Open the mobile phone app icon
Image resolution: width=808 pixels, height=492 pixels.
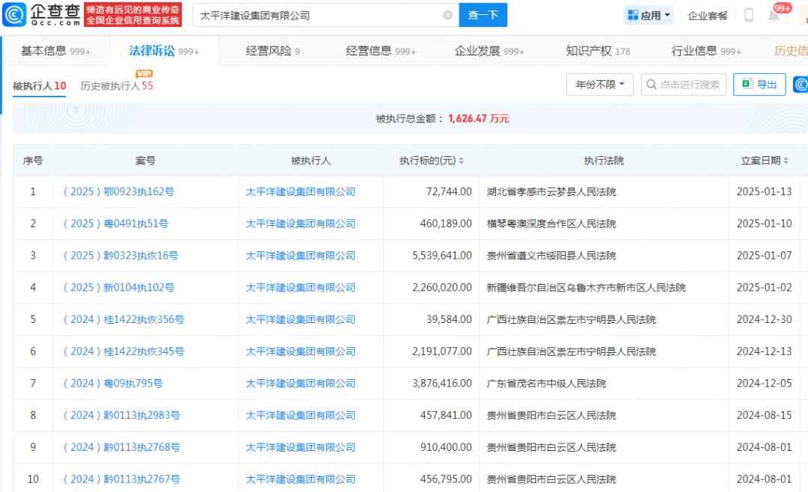coord(749,15)
